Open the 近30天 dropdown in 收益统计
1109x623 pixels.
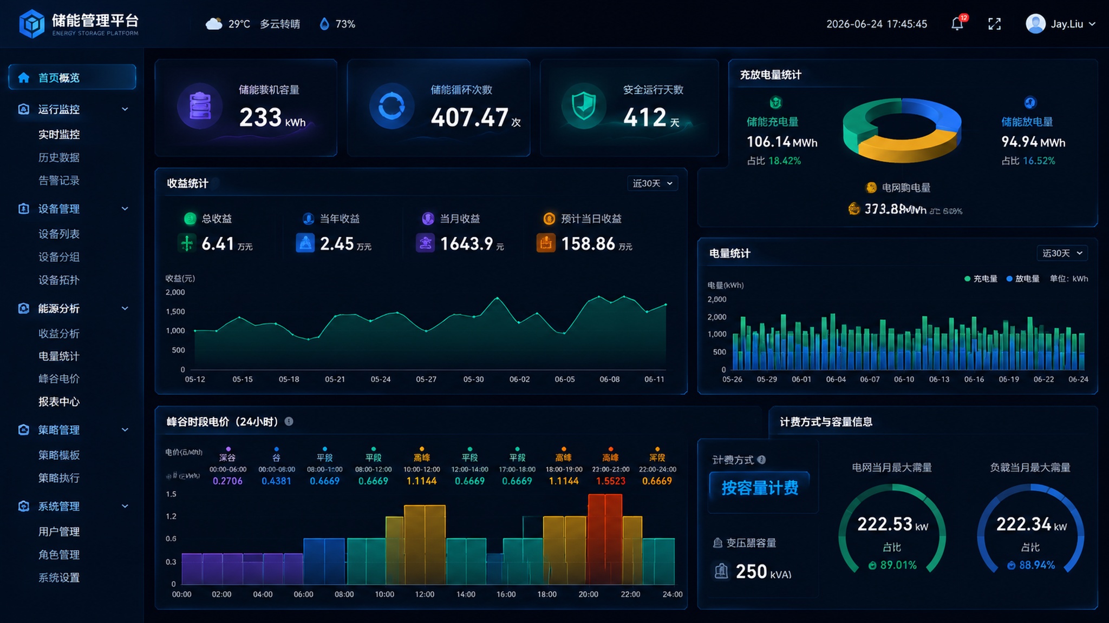[653, 183]
